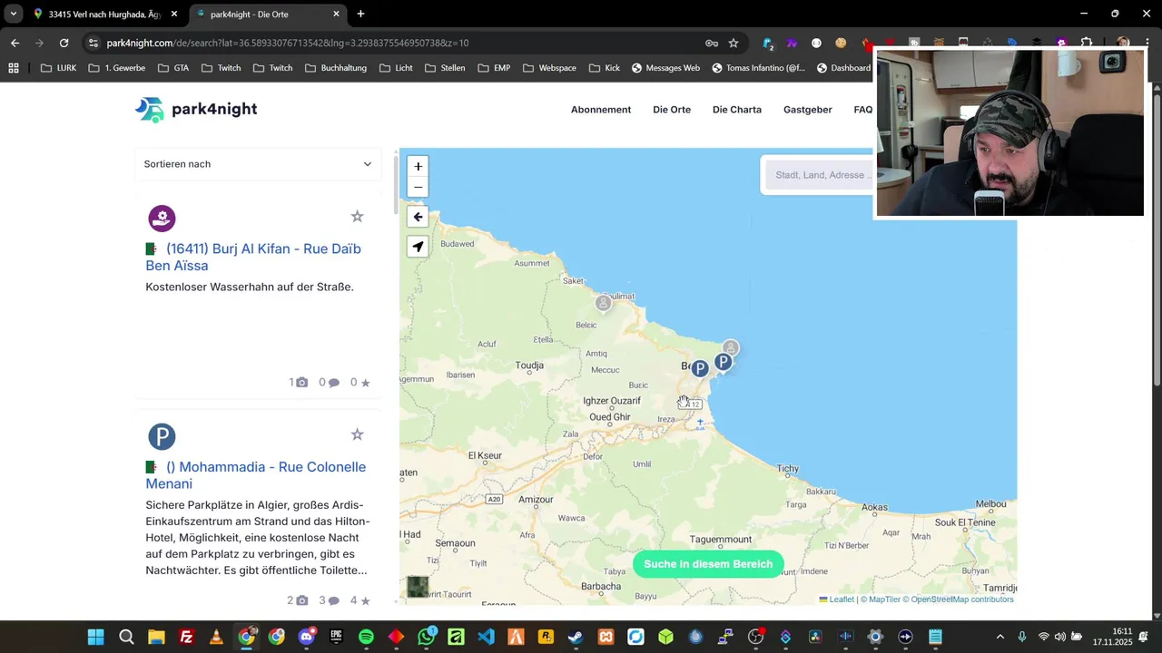Open Burj Al Kifan - Rue Daïb Ben Aïssa link

(253, 257)
